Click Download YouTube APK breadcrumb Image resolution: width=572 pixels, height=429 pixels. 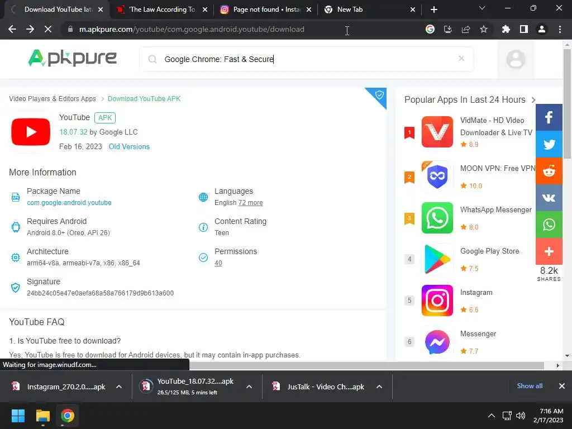pos(144,98)
